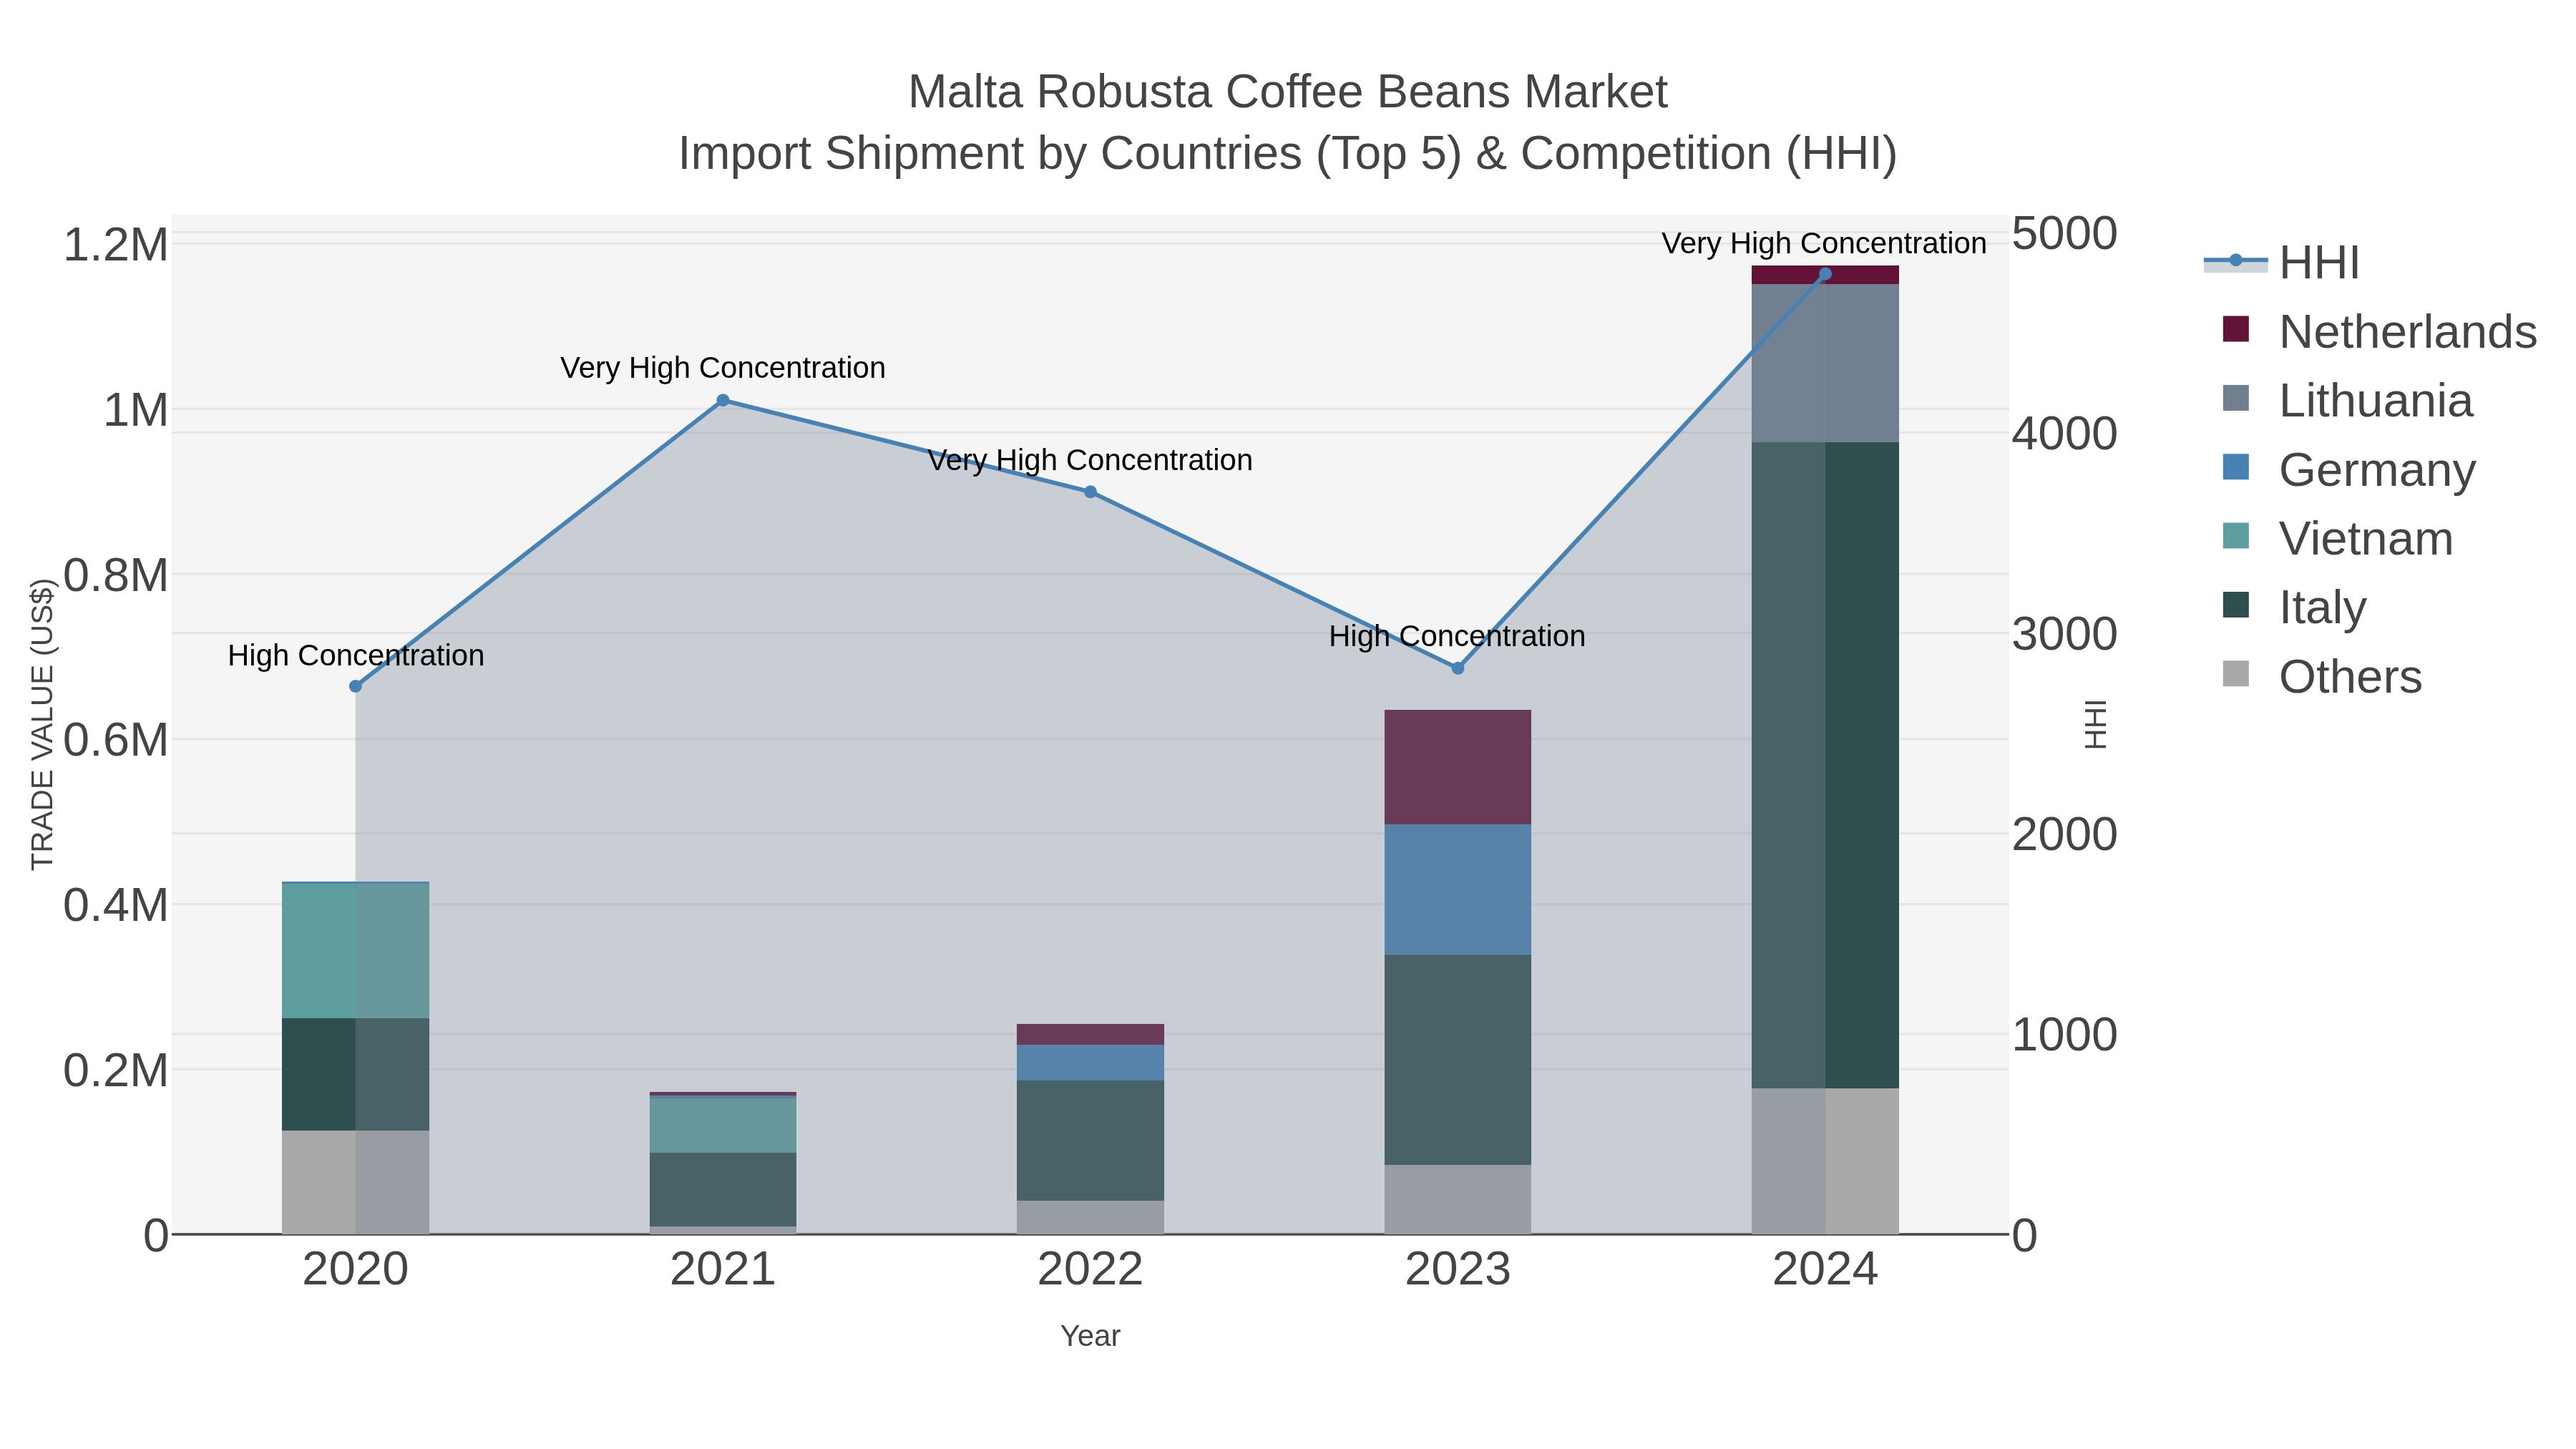
Task: Select the 2023 HHI data point
Action: click(x=1458, y=668)
